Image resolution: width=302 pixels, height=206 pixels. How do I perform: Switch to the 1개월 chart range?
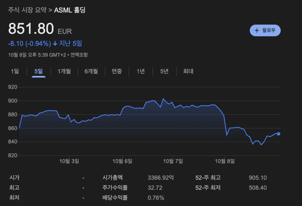point(64,71)
